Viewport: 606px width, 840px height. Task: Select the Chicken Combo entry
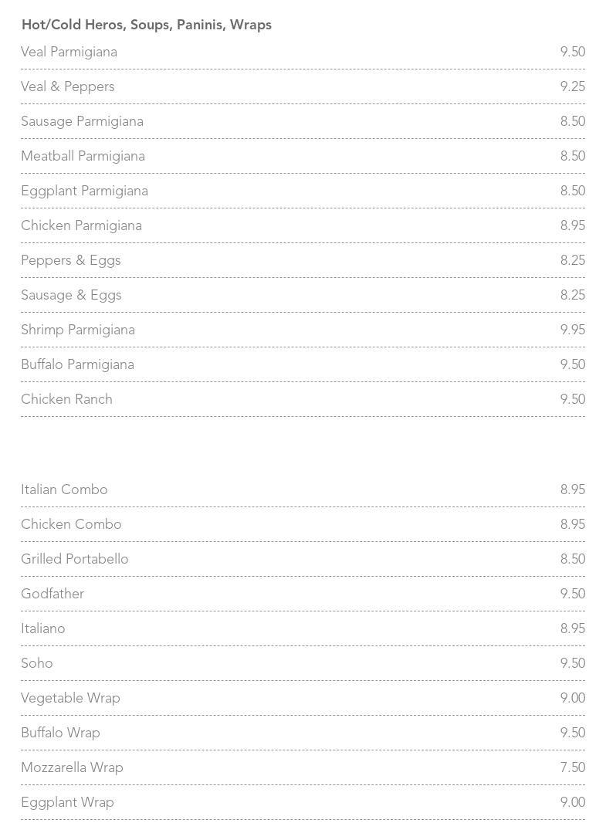click(x=71, y=524)
